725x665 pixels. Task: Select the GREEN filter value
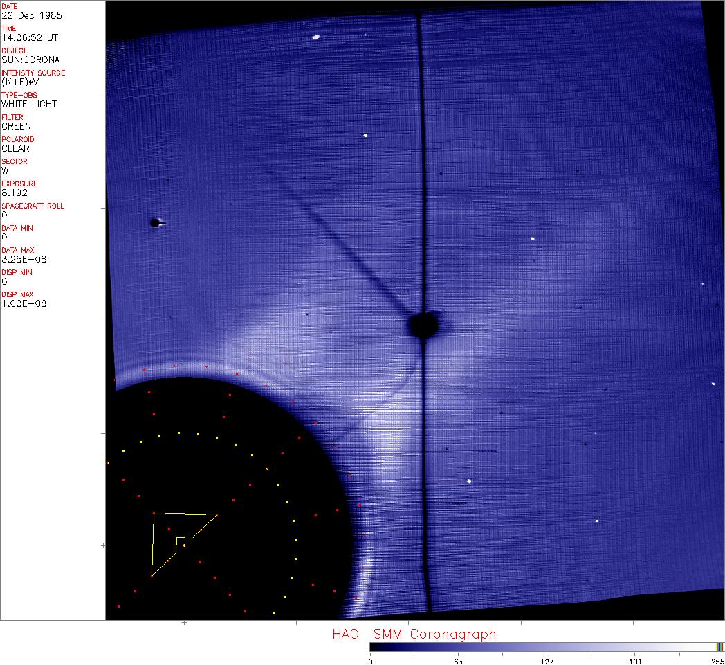(x=16, y=126)
